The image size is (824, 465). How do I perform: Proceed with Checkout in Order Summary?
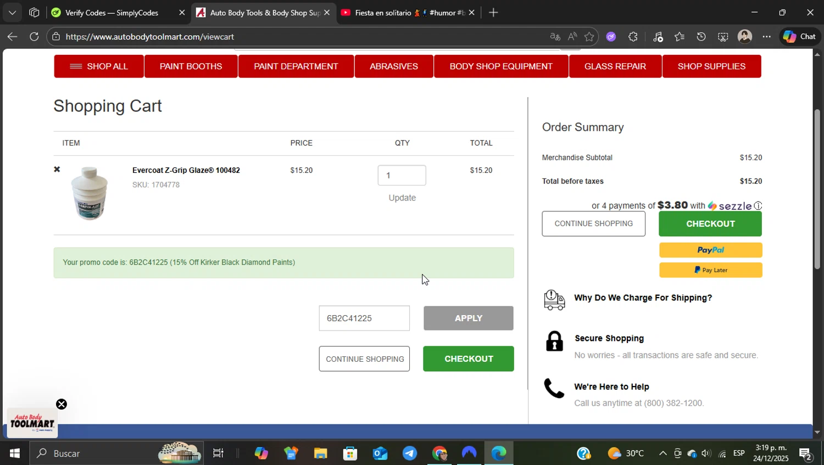[710, 223]
